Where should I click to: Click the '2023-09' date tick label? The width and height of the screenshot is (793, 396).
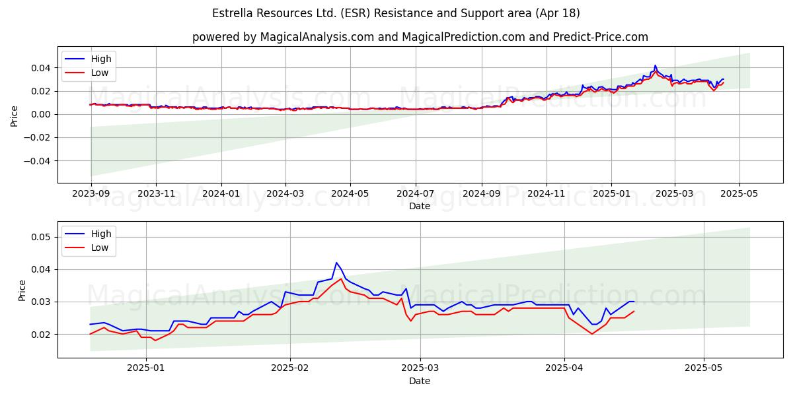pos(91,193)
